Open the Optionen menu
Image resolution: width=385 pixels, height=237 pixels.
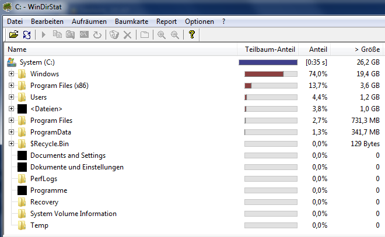click(x=199, y=22)
